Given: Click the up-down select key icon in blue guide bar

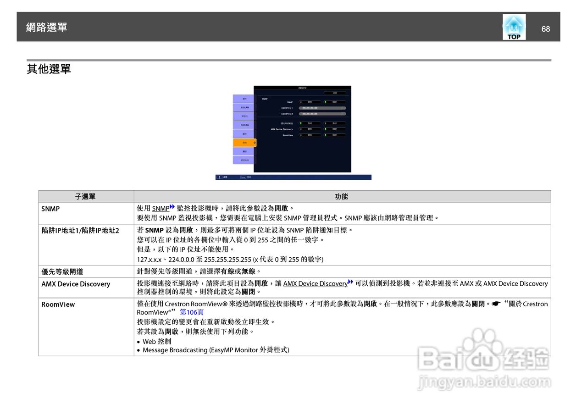Looking at the screenshot, I should 219,177.
